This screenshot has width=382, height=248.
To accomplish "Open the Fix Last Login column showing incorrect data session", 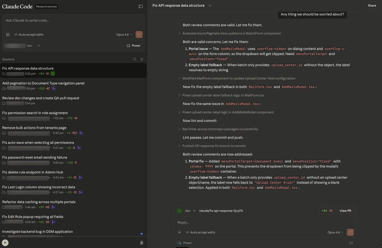I will [74, 189].
